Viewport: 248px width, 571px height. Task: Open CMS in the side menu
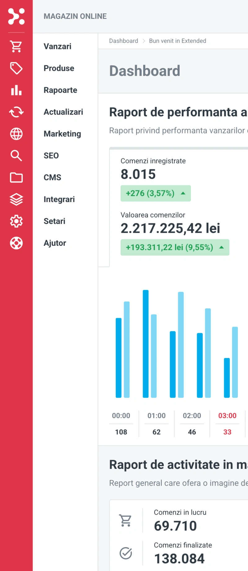(x=52, y=178)
